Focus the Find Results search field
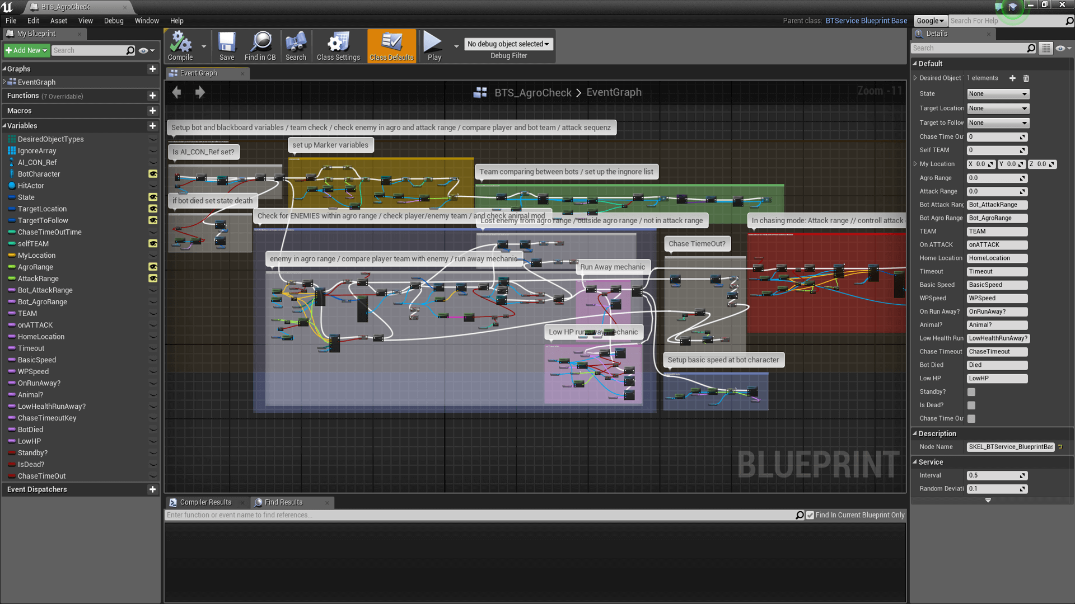Image resolution: width=1075 pixels, height=604 pixels. (x=480, y=515)
